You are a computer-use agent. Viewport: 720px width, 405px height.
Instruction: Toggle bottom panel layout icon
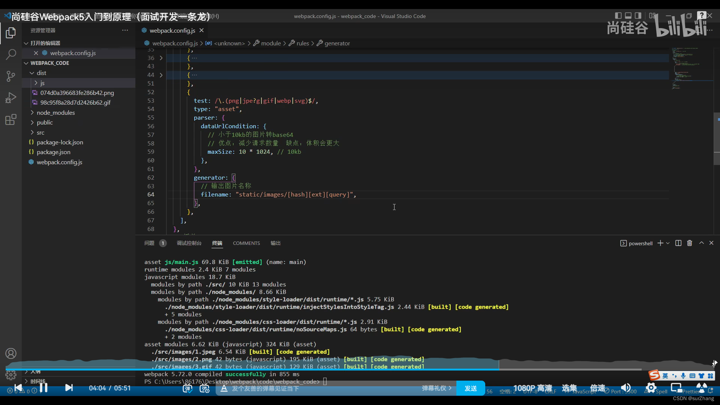pos(628,16)
